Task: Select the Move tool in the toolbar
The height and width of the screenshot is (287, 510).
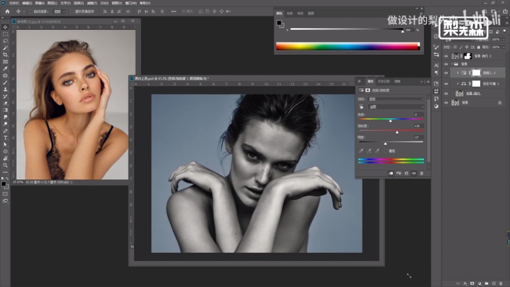Action: [x=5, y=27]
